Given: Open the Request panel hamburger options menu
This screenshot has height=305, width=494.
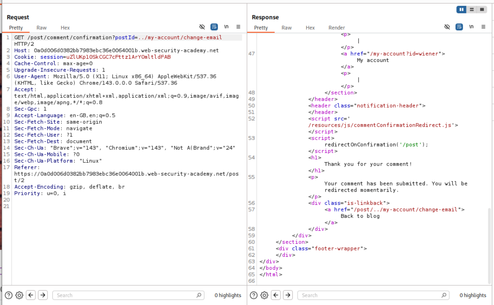Looking at the screenshot, I should (x=238, y=27).
